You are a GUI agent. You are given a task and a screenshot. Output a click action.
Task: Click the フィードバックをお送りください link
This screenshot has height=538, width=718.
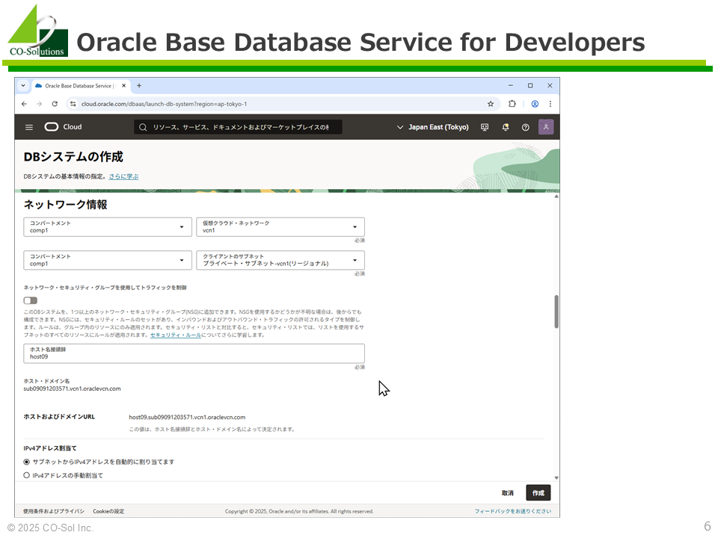point(513,511)
